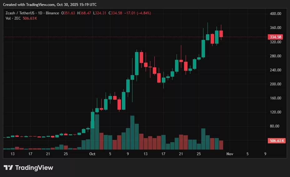The width and height of the screenshot is (290, 177).
Task: Select the Nov marker on the time axis
Action: (x=230, y=154)
